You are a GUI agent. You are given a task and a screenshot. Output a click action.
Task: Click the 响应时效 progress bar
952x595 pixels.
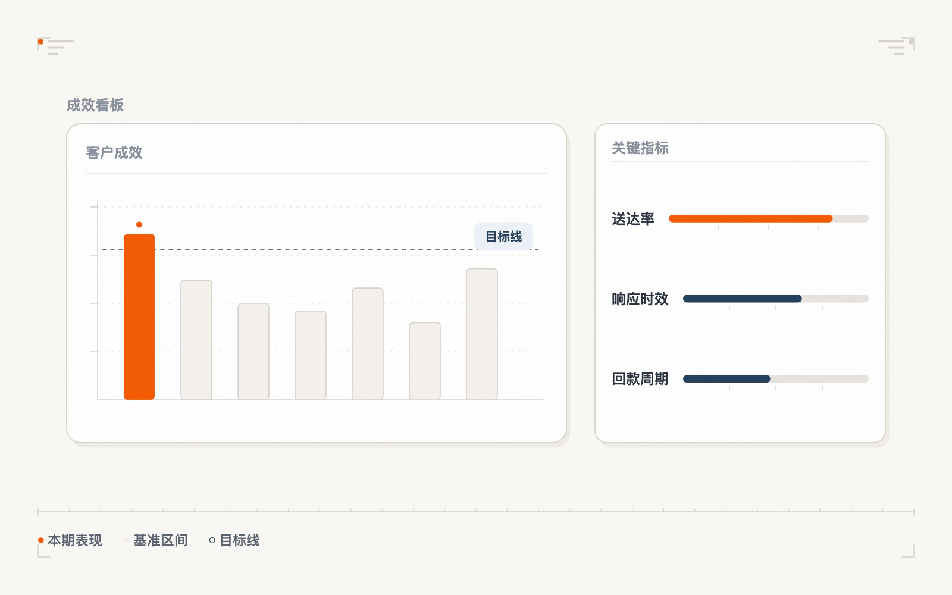(776, 299)
